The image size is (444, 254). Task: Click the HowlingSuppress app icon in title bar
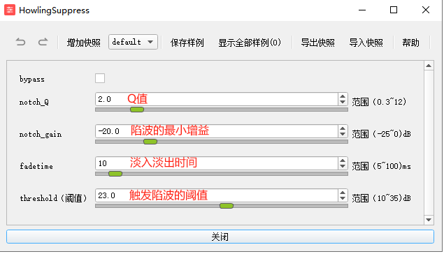coord(10,10)
